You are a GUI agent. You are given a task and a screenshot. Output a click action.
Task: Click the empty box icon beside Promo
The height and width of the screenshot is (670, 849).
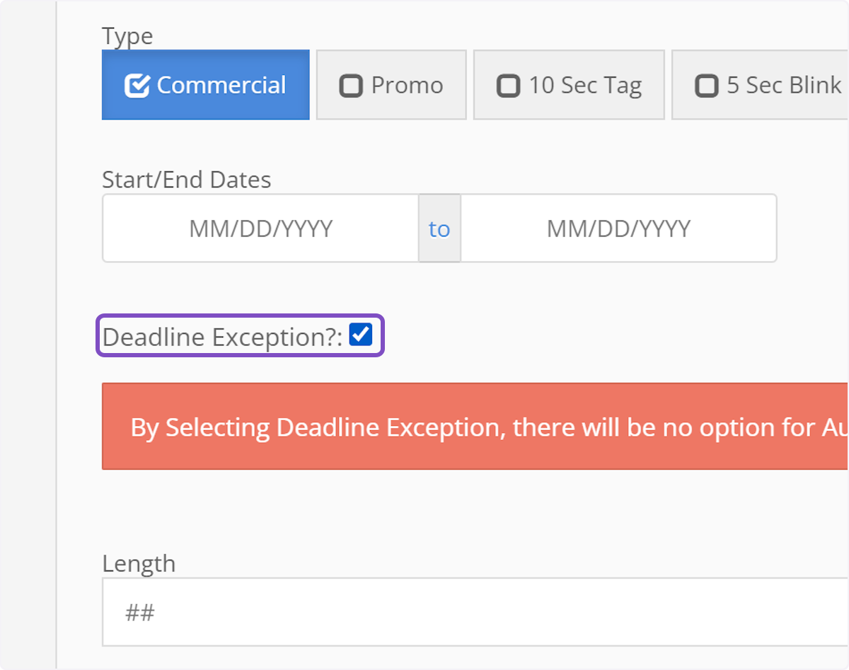click(351, 86)
